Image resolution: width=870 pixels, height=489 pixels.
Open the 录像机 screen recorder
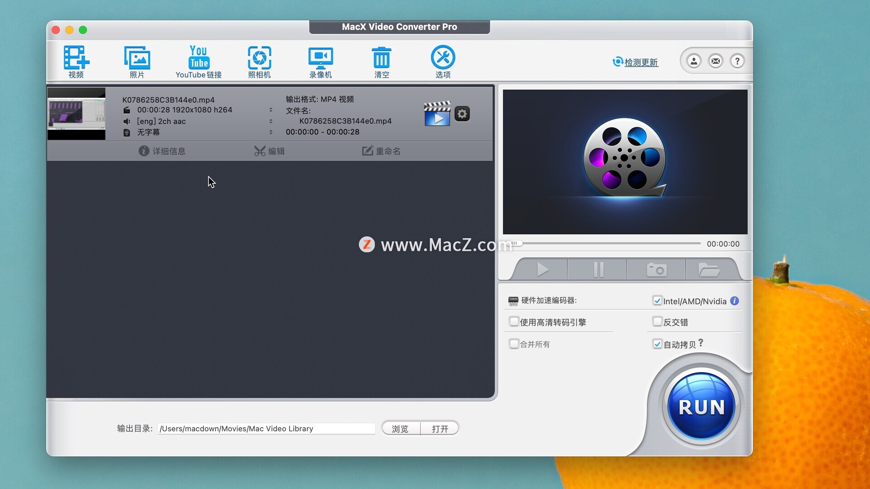320,62
